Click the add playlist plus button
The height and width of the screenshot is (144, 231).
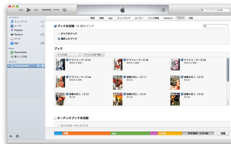pos(11,136)
